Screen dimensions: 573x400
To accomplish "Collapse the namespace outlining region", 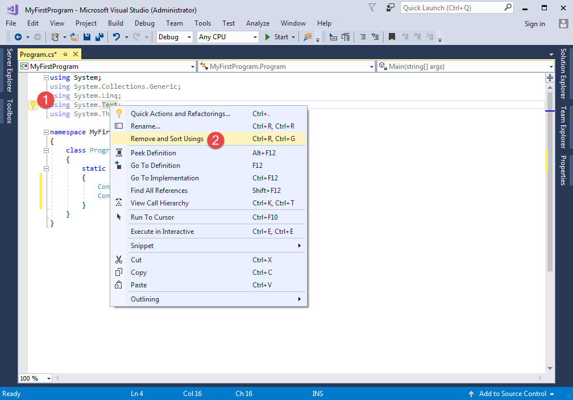I will pyautogui.click(x=47, y=132).
